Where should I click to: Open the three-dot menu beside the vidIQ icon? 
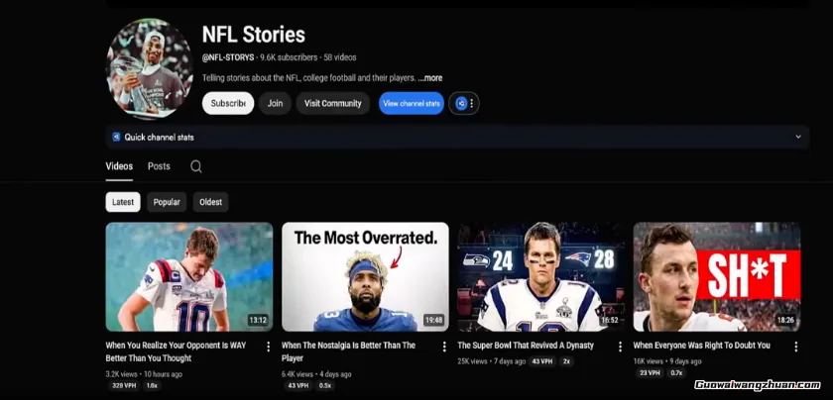472,103
